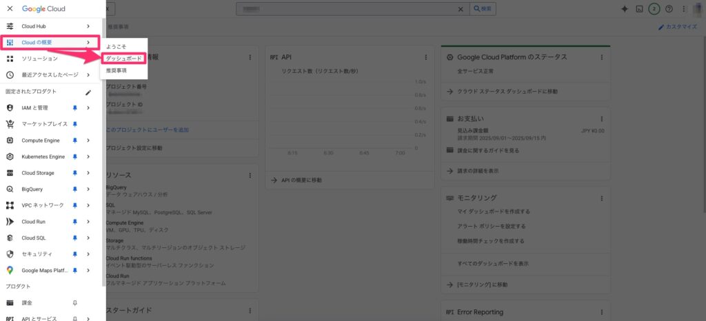Close the navigation menu with the X icon
Screen dimensions: 706x321
click(10, 9)
